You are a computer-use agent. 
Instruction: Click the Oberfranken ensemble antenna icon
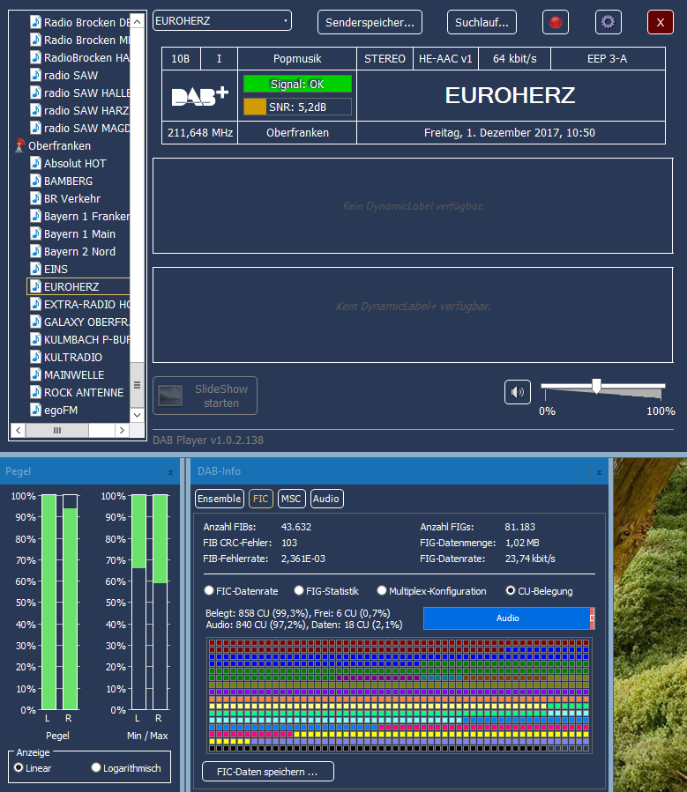coord(19,146)
